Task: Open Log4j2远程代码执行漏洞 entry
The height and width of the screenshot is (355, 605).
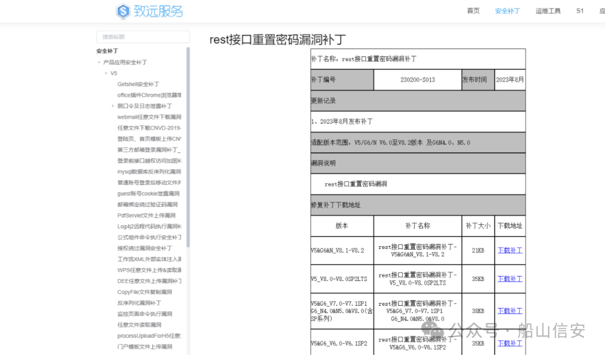Action: pos(150,227)
